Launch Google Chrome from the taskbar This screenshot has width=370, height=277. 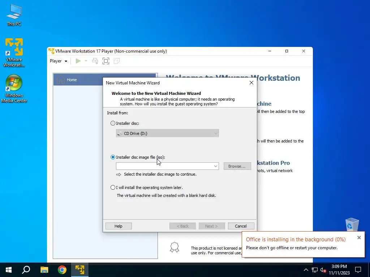click(62, 270)
